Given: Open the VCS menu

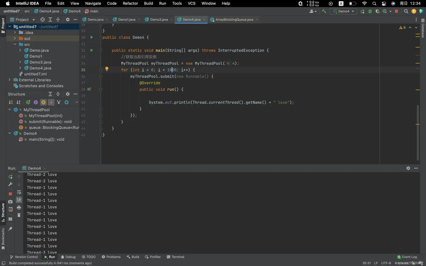Looking at the screenshot, I should 192,3.
